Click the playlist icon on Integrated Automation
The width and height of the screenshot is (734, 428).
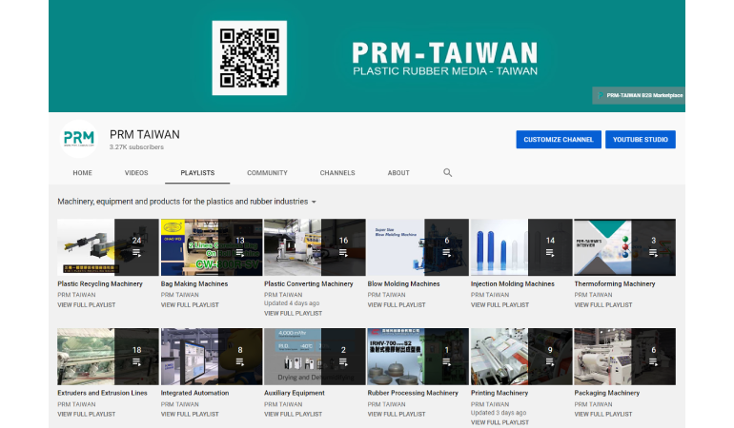[239, 362]
